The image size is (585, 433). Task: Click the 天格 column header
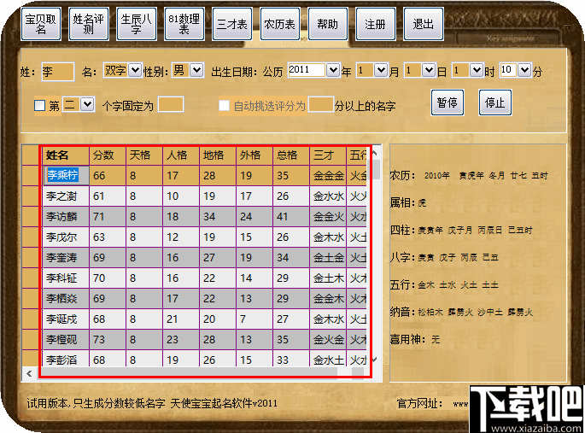point(144,155)
